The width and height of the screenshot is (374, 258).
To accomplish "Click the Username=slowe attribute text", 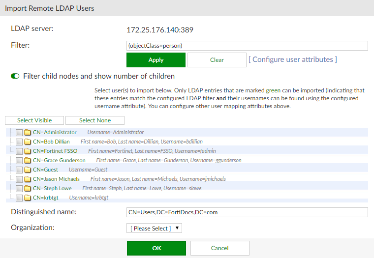I will 183,188.
